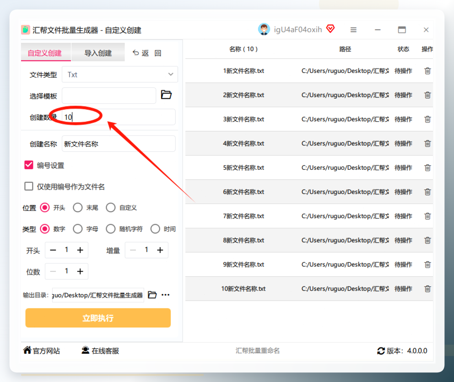Increase the 位数 digits with plus
The image size is (454, 382).
(80, 271)
